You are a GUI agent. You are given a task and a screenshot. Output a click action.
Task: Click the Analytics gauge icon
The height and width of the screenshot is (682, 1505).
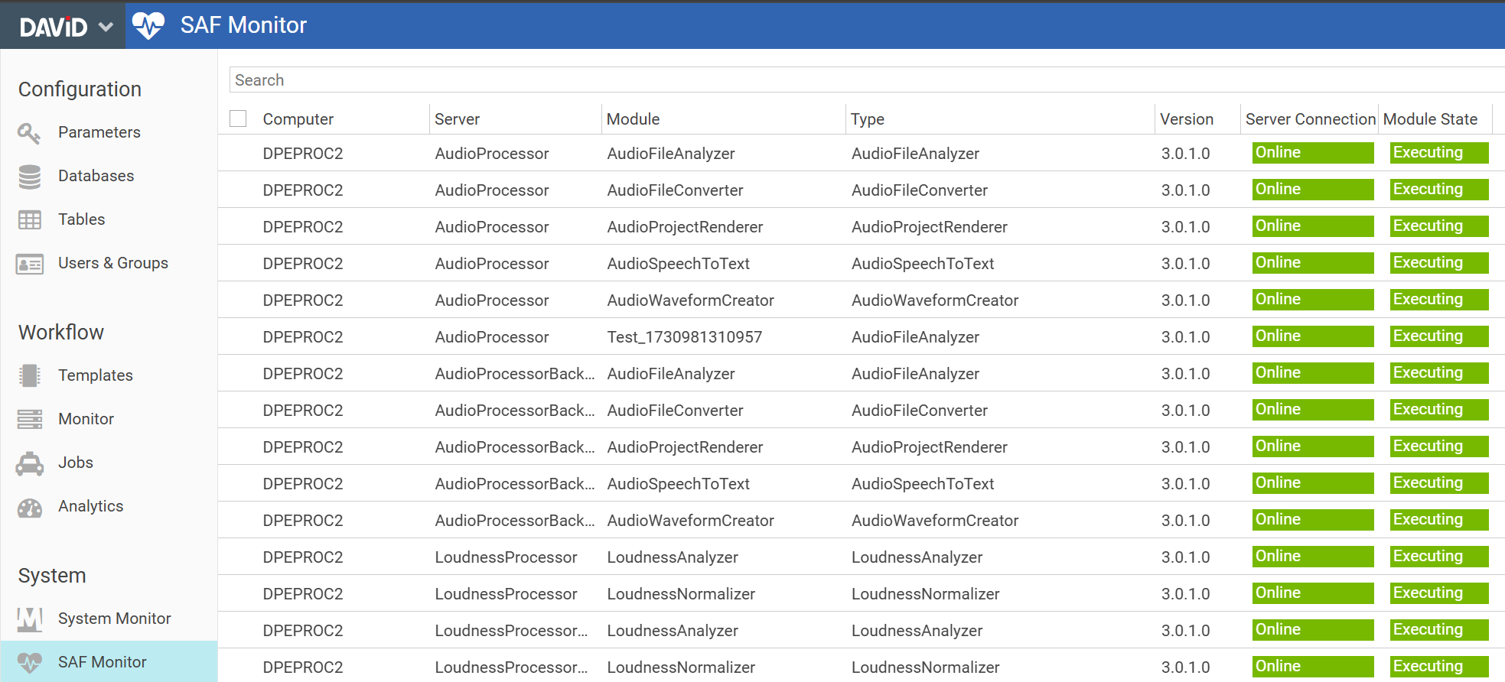(x=29, y=507)
